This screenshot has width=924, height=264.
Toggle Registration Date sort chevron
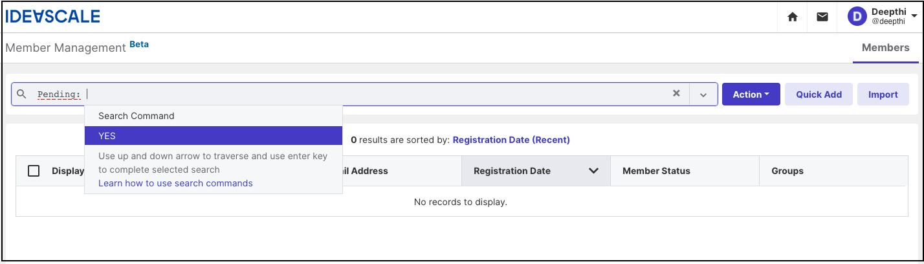click(593, 171)
